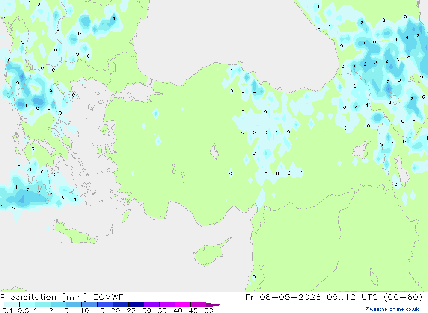428x313 pixels.
Task: Click the island of Crete on map
Action: tap(75, 232)
